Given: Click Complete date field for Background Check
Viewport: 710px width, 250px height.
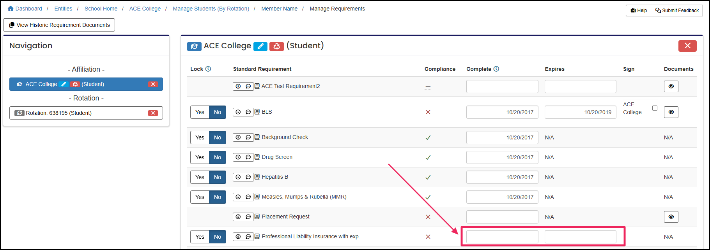Looking at the screenshot, I should [502, 137].
